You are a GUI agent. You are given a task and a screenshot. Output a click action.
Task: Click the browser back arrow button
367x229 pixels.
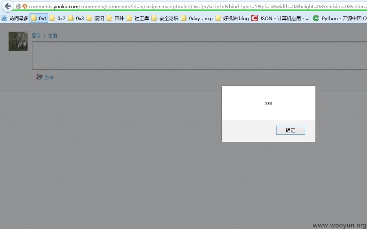pyautogui.click(x=7, y=6)
